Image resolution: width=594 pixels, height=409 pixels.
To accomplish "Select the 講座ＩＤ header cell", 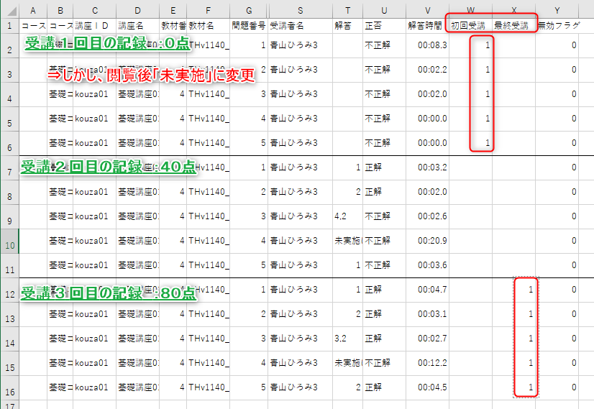I will coord(94,25).
